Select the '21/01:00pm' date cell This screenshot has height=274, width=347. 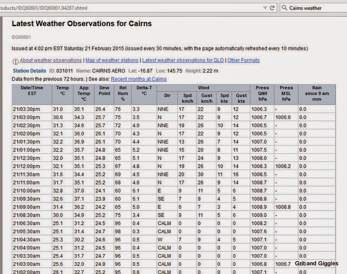32,150
